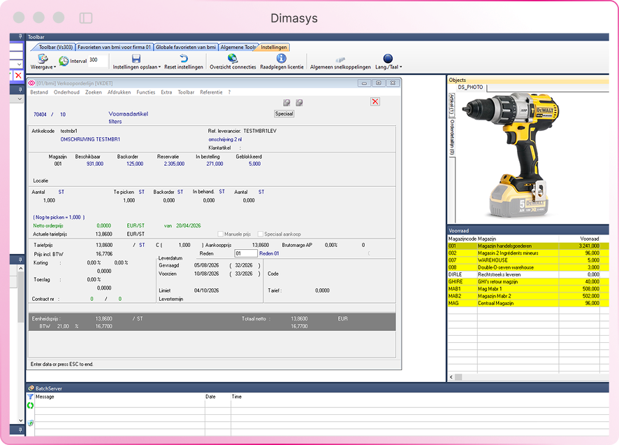The image size is (619, 445).
Task: Open the Zoeken menu
Action: [94, 92]
